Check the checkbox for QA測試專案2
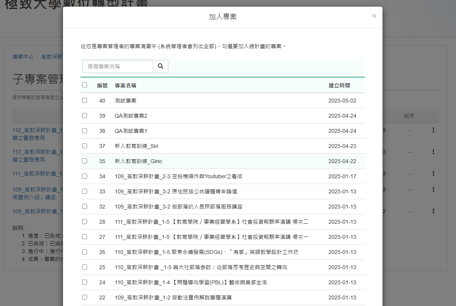The image size is (456, 306). [84, 115]
